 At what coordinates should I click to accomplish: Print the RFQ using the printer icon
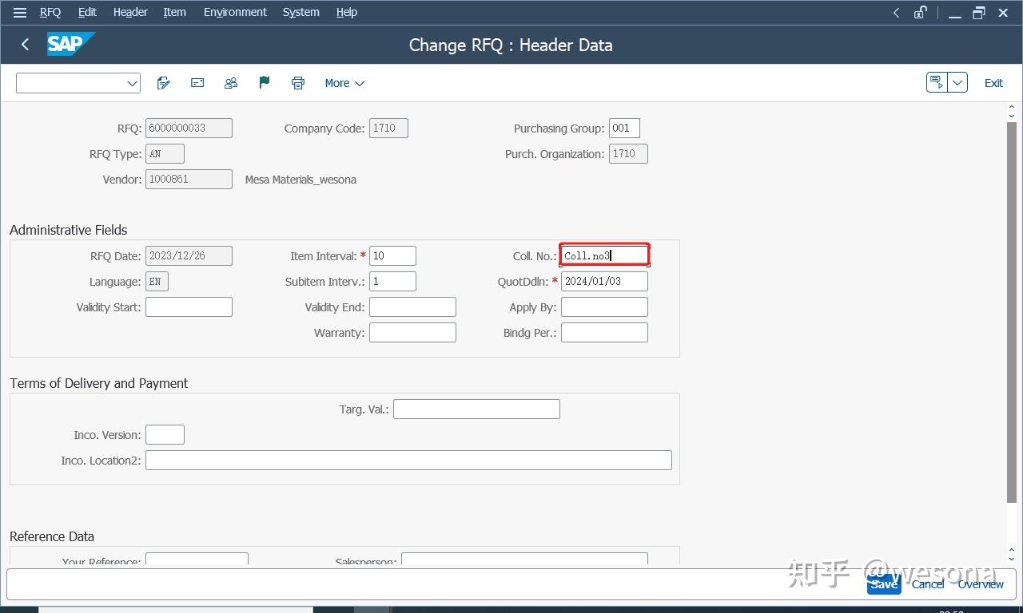(x=297, y=82)
